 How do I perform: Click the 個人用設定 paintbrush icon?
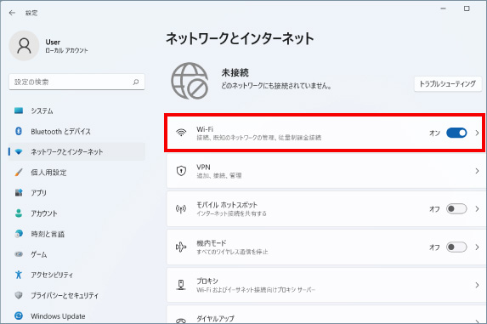19,172
